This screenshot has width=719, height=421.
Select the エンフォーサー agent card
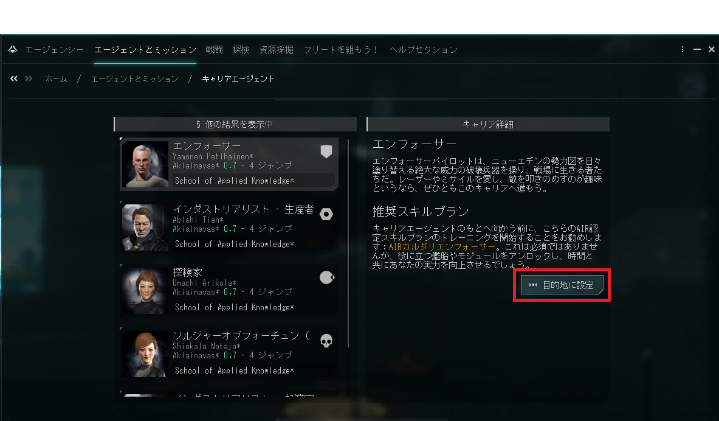229,164
